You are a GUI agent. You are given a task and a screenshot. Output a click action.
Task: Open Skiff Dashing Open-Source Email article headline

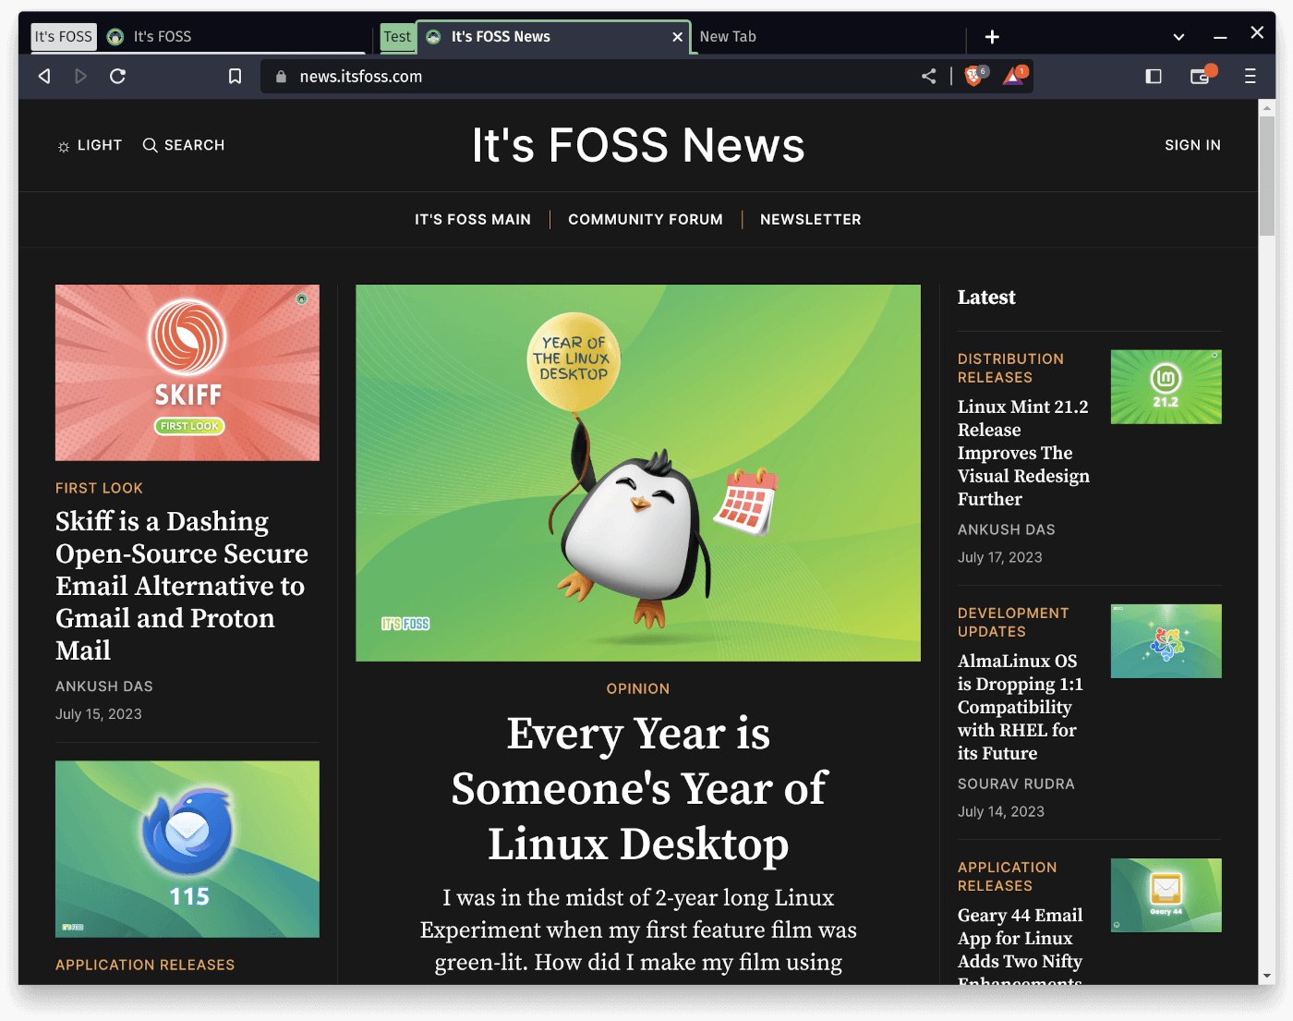point(182,586)
